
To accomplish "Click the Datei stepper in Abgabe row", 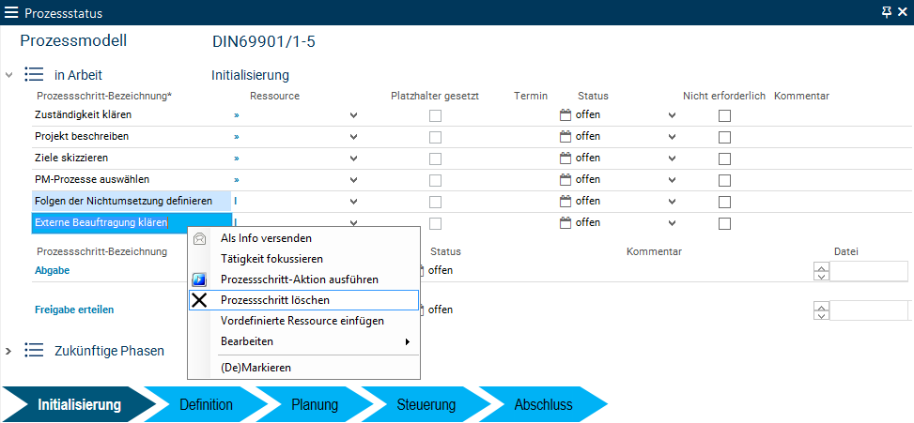I will coord(821,271).
